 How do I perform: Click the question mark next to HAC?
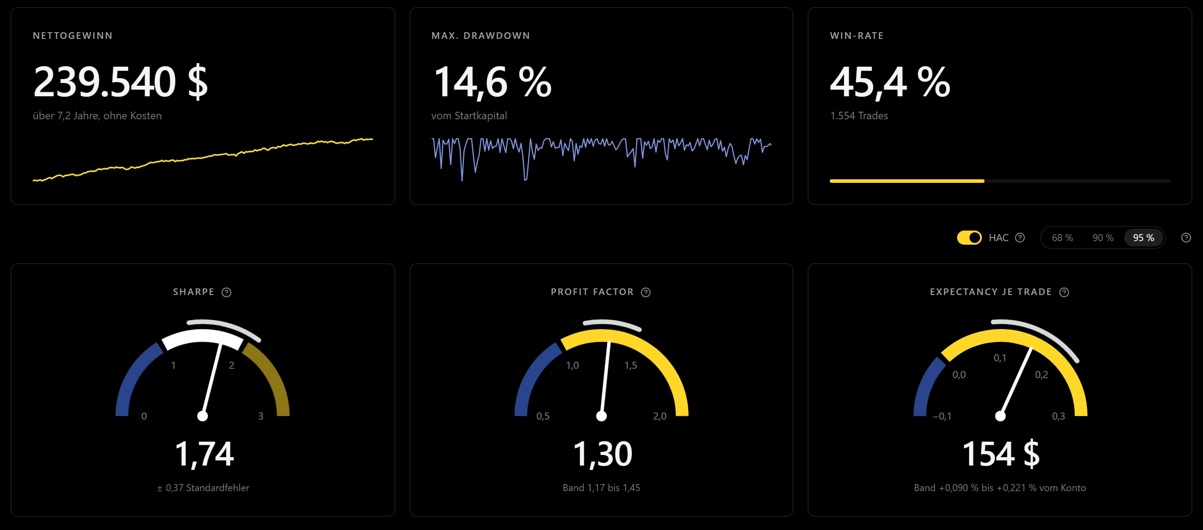pyautogui.click(x=1020, y=238)
